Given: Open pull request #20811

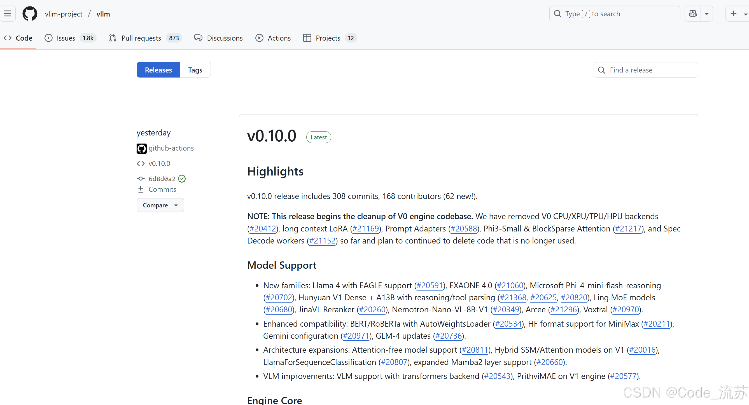Looking at the screenshot, I should click(475, 350).
